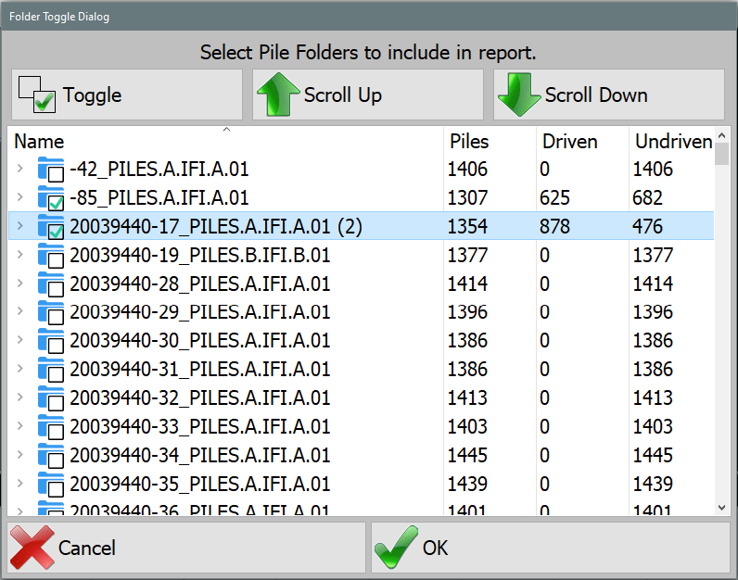Expand the -85_PILES.A.IFI.A.01 folder row

(19, 196)
